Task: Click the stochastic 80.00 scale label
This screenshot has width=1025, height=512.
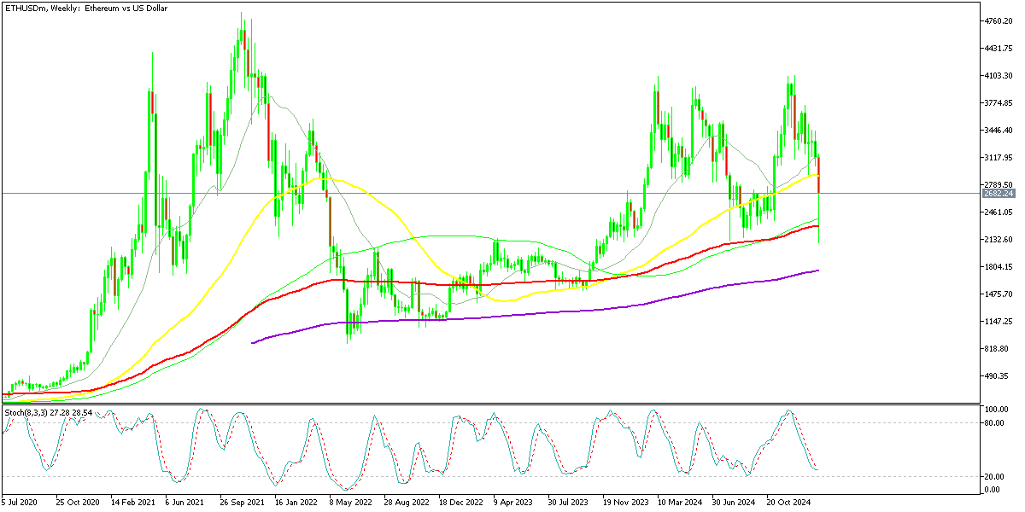Action: point(996,422)
